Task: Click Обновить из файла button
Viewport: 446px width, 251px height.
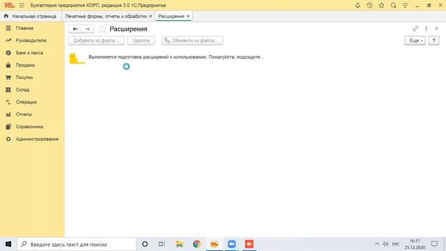Action: 192,40
